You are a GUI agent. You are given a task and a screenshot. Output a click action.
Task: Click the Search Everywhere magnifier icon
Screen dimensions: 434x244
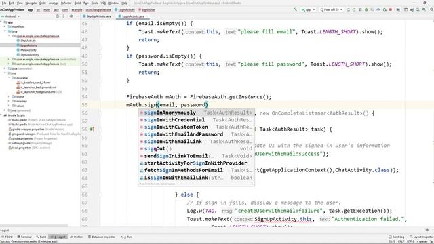(431, 9)
